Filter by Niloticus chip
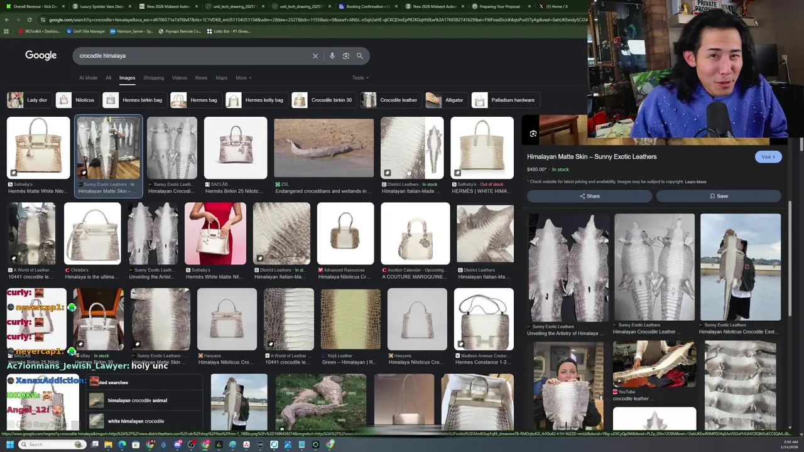The height and width of the screenshot is (452, 804). 76,100
